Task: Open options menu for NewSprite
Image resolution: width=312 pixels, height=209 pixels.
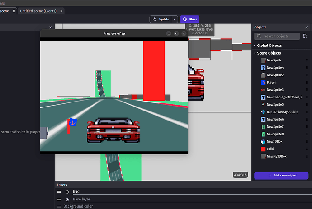Action: 307,60
